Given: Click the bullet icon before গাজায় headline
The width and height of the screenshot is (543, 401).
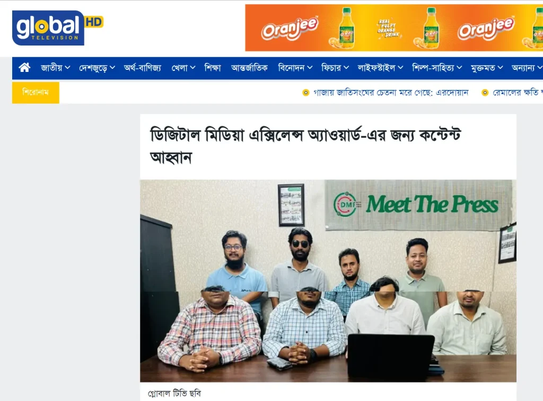Looking at the screenshot, I should 306,93.
